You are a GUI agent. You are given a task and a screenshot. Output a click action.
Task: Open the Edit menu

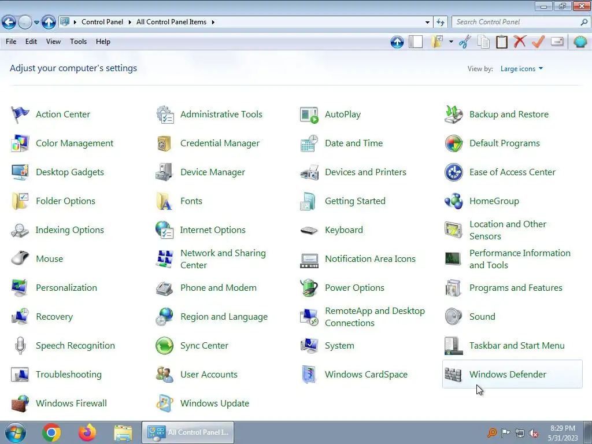31,42
